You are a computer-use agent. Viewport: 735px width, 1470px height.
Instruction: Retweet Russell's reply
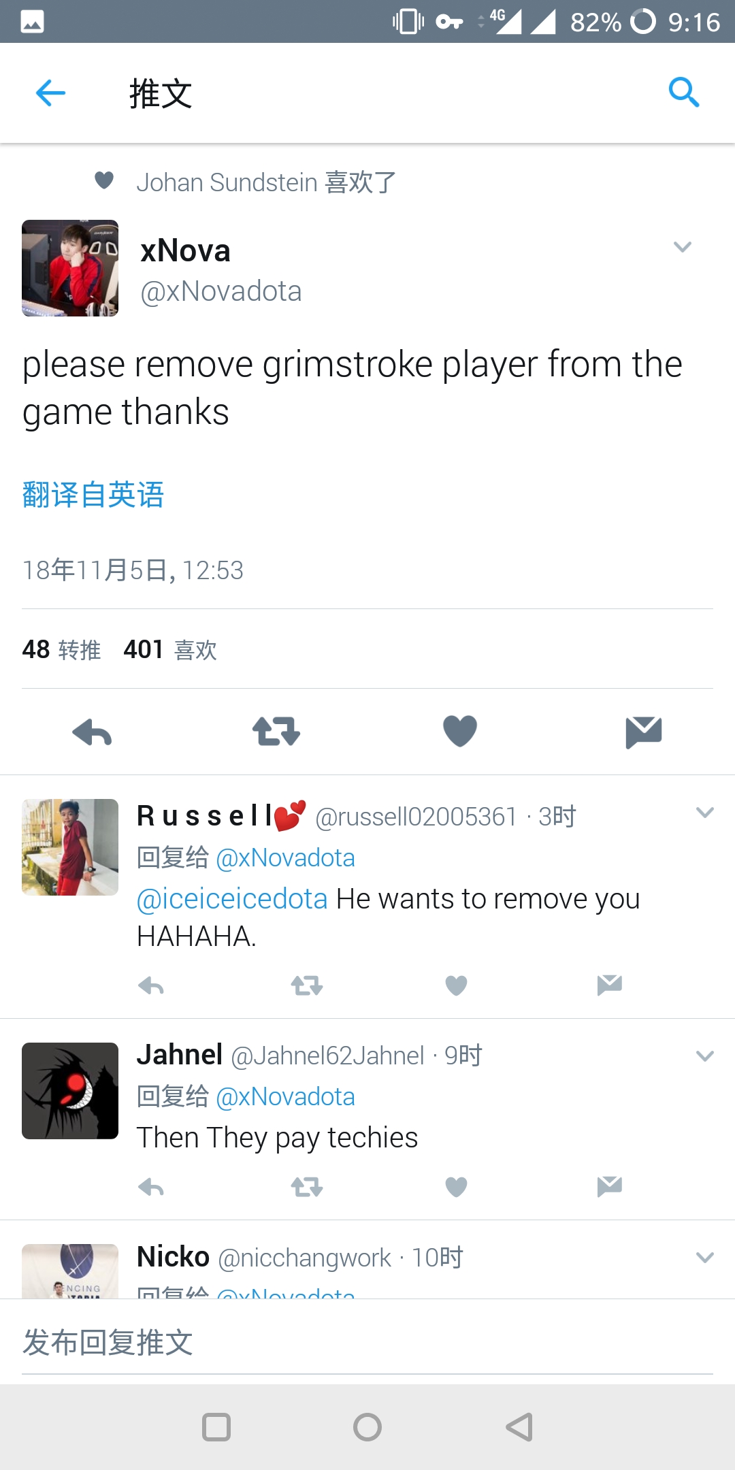click(x=307, y=985)
